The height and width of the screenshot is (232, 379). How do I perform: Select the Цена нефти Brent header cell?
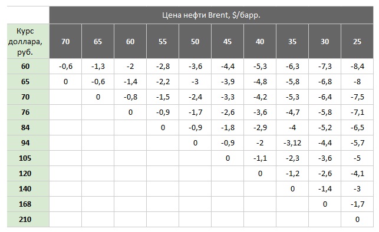211,15
